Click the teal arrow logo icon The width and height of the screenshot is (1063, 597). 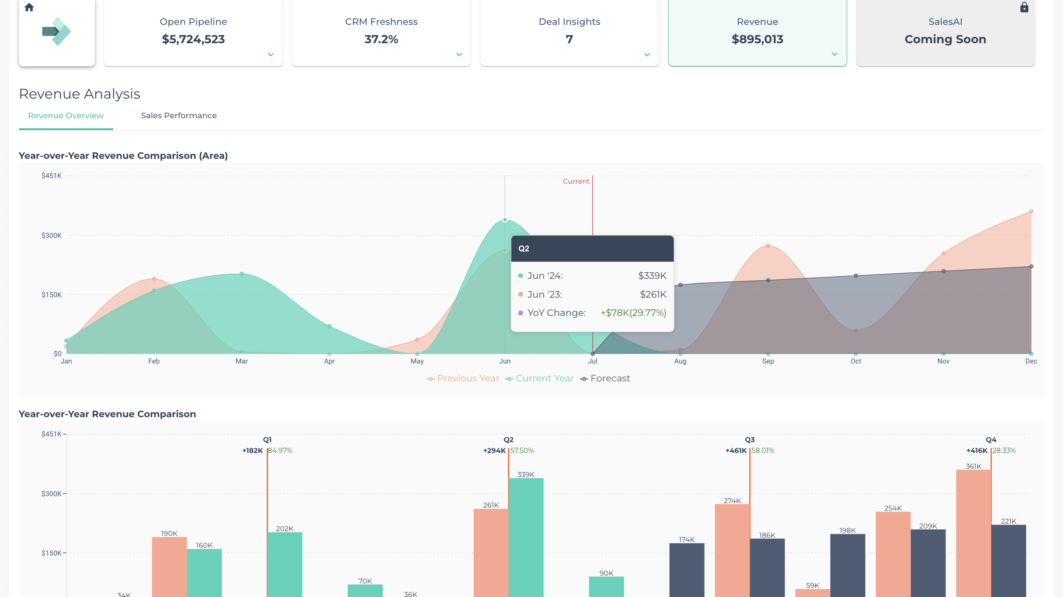pyautogui.click(x=56, y=31)
